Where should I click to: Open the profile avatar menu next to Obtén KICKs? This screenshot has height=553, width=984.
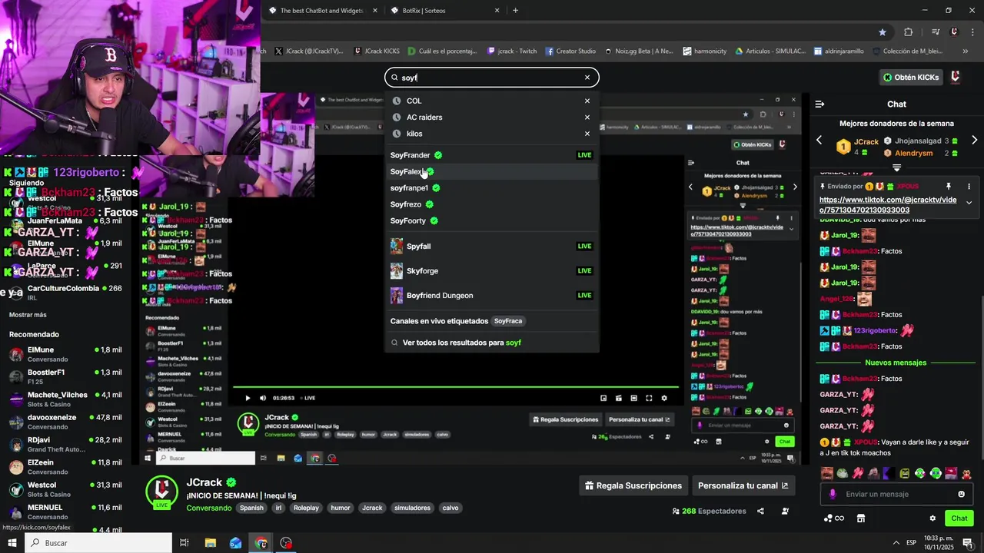(956, 78)
